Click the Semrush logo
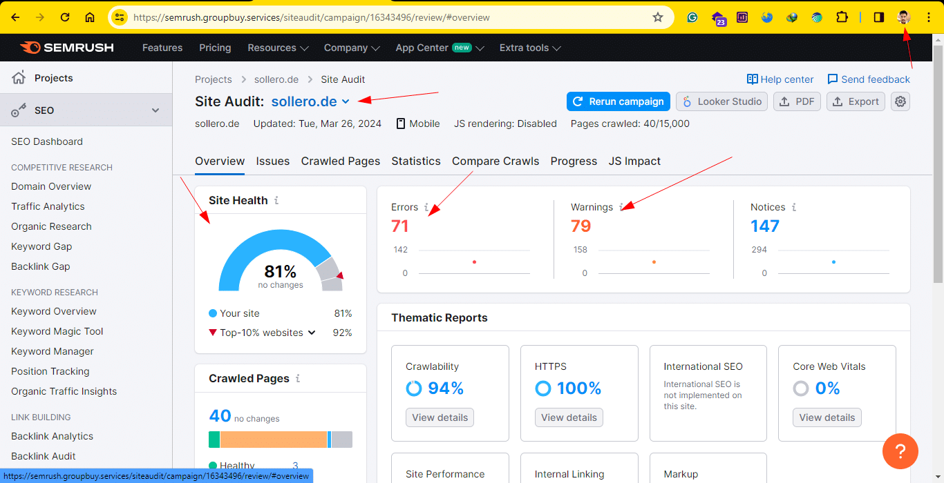The height and width of the screenshot is (483, 944). click(x=67, y=48)
